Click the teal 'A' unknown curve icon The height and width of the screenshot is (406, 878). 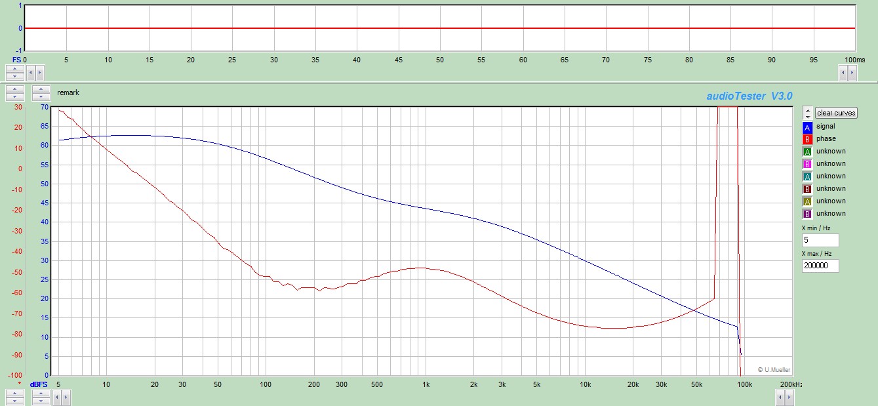[807, 176]
